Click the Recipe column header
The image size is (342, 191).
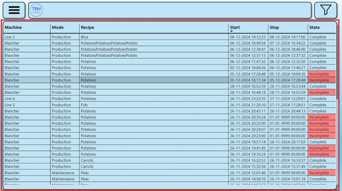(x=88, y=27)
